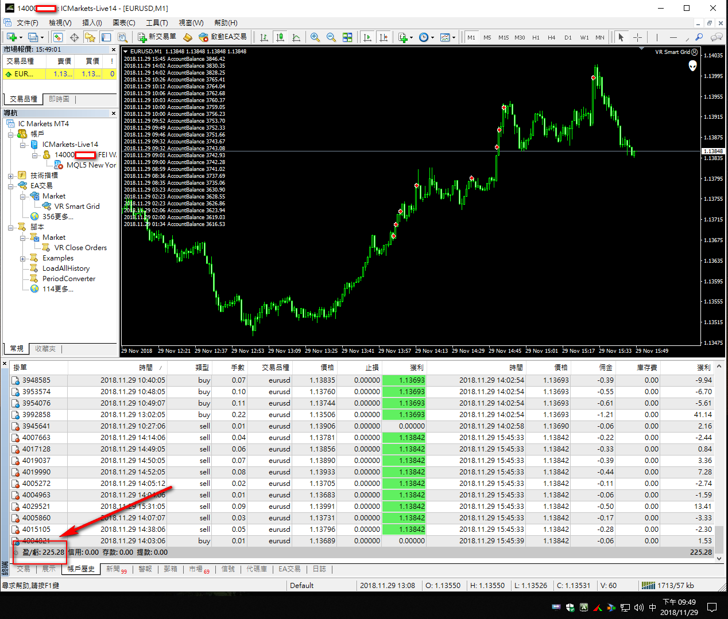Switch chart to line chart style

pyautogui.click(x=296, y=37)
